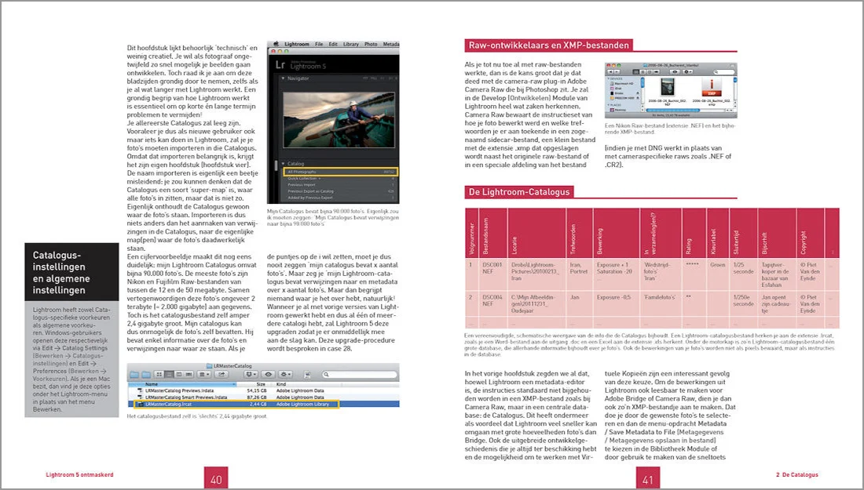This screenshot has height=490, width=864.
Task: Open the Photo menu in Lightroom
Action: pyautogui.click(x=371, y=44)
